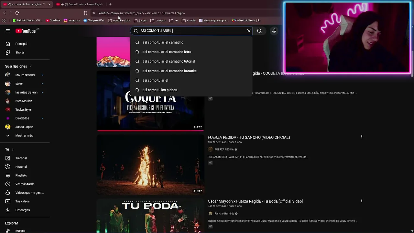
Task: Visit the FUERZA REGIDA channel link
Action: coord(224,150)
